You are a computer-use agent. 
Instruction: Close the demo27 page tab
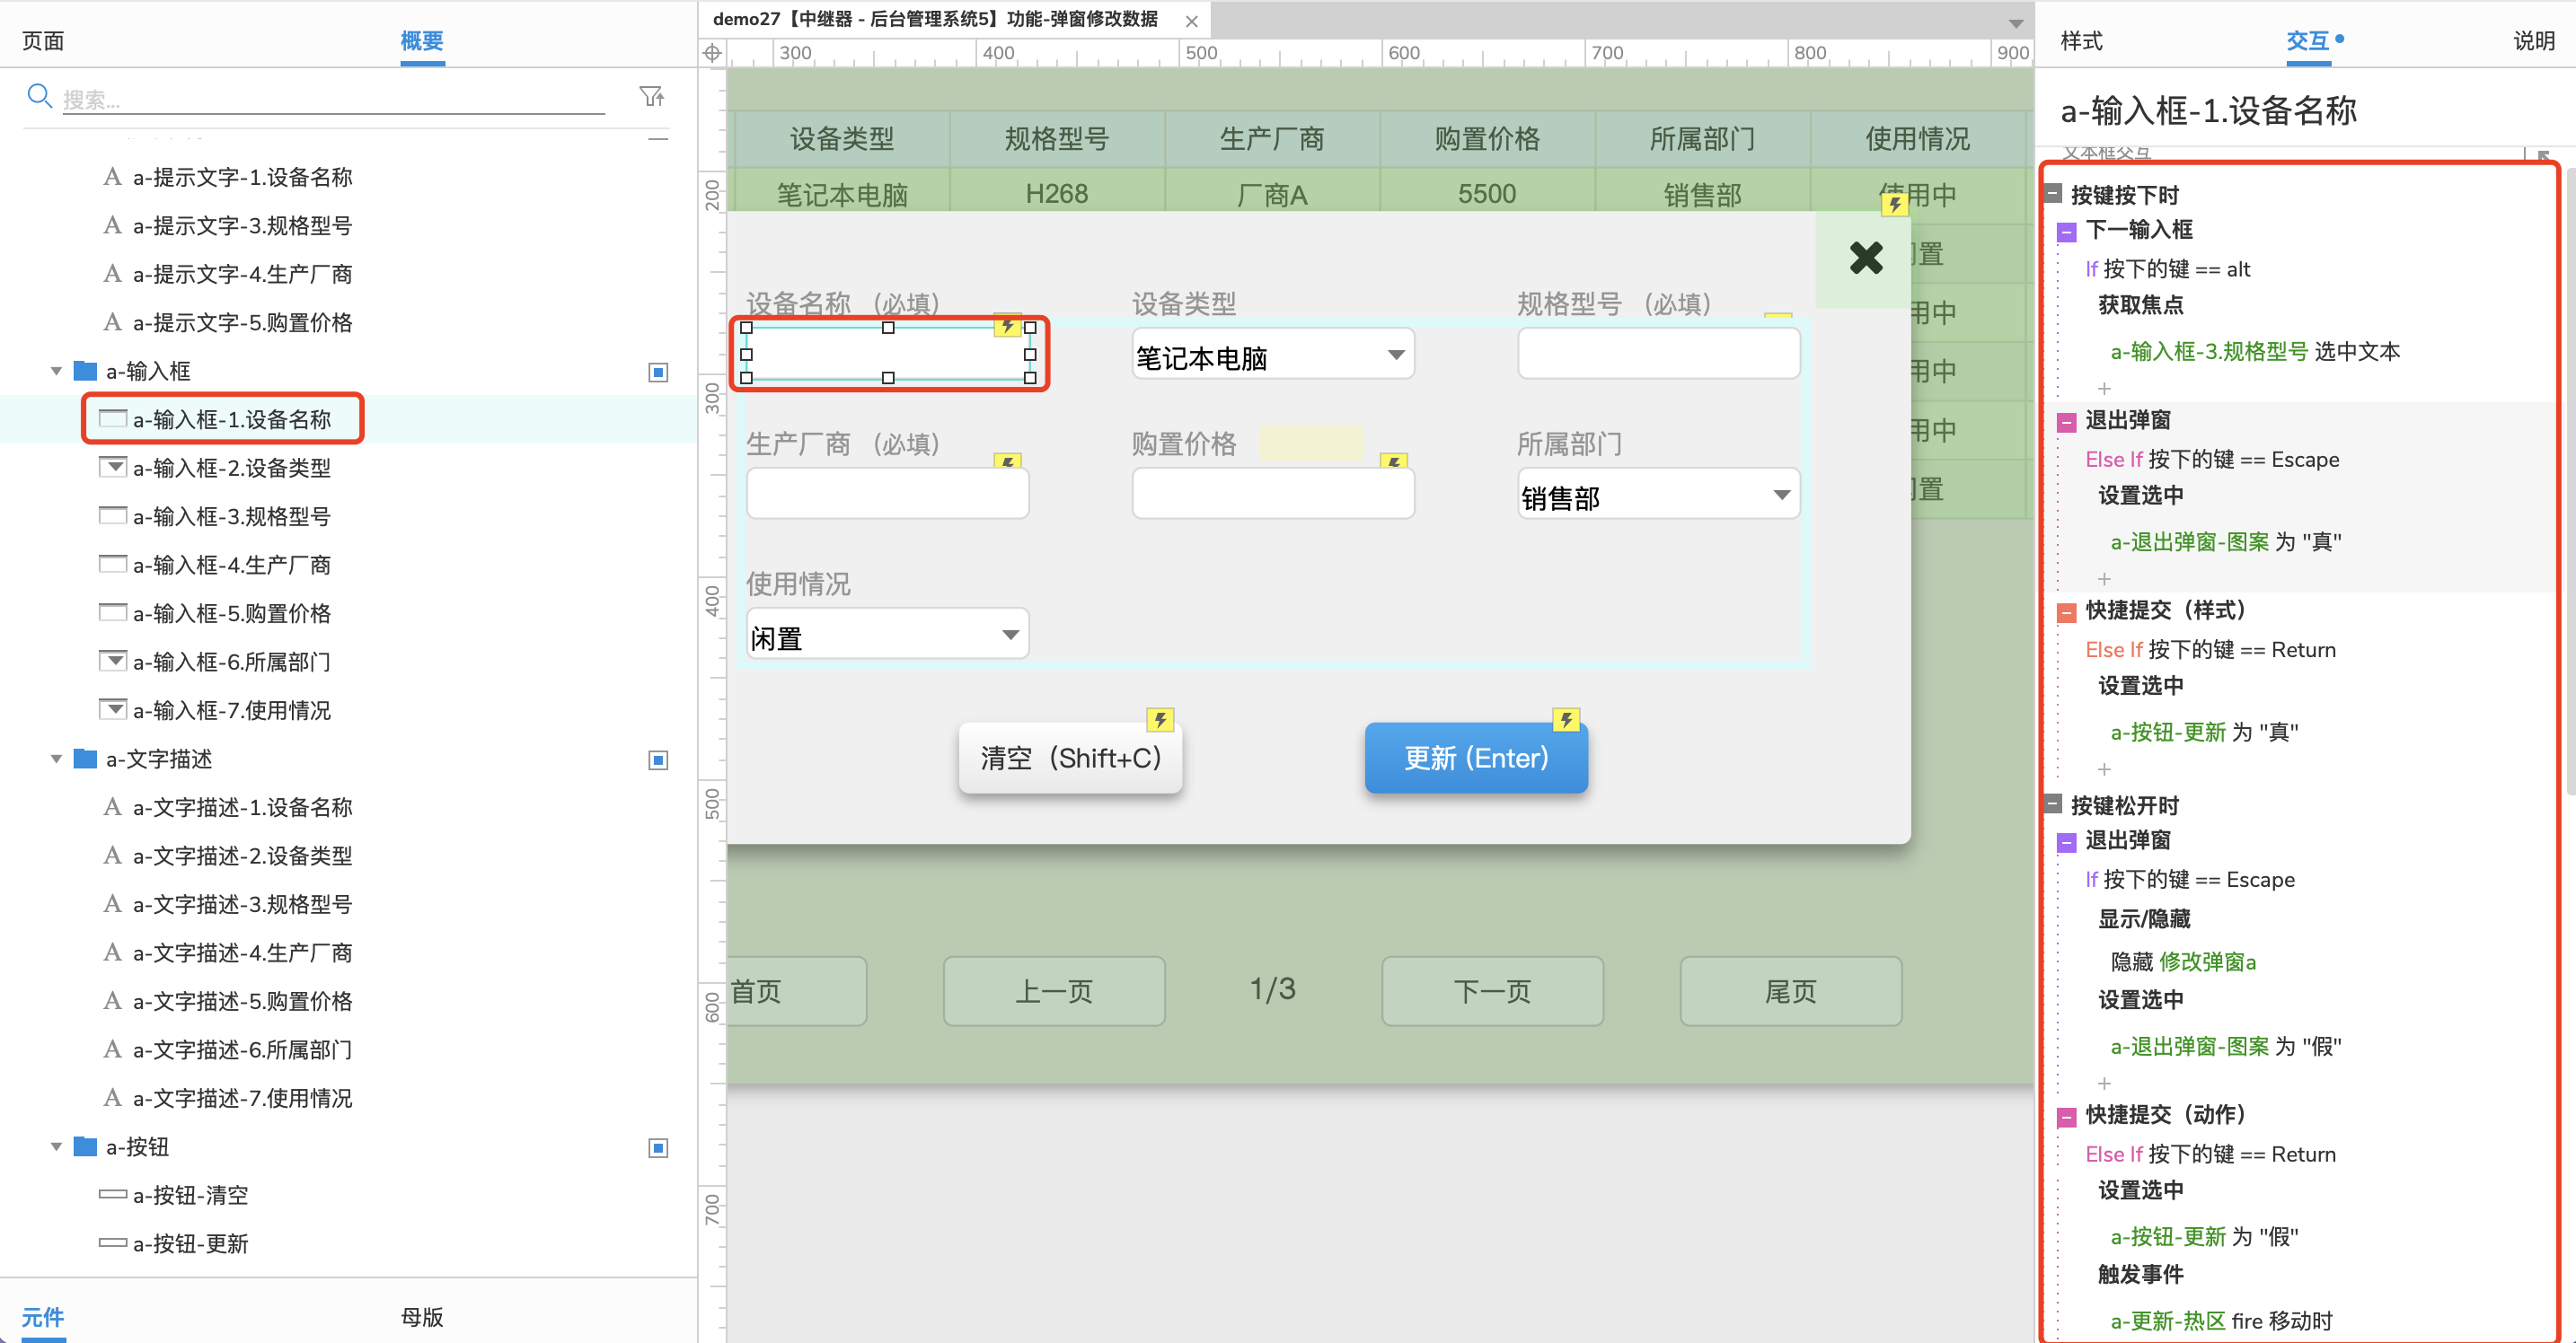point(1191,21)
